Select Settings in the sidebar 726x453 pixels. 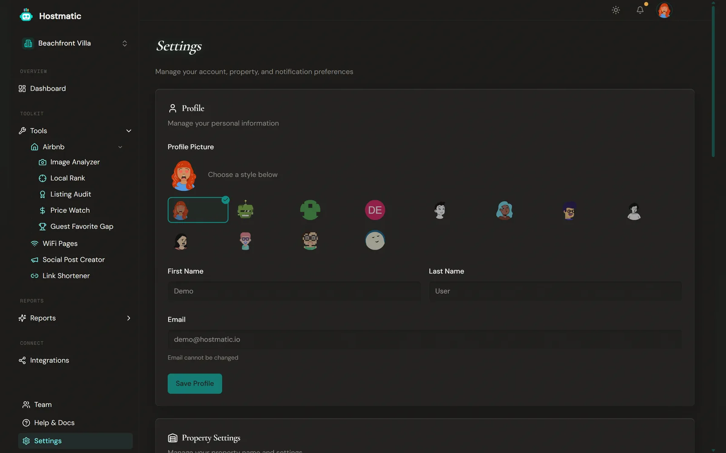click(75, 441)
